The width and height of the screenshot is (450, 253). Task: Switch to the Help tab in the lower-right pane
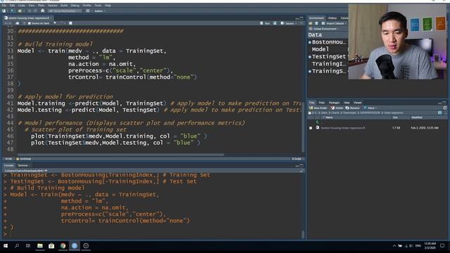(x=347, y=103)
